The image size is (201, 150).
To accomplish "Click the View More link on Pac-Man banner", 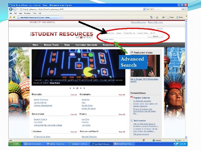I will tap(55, 83).
